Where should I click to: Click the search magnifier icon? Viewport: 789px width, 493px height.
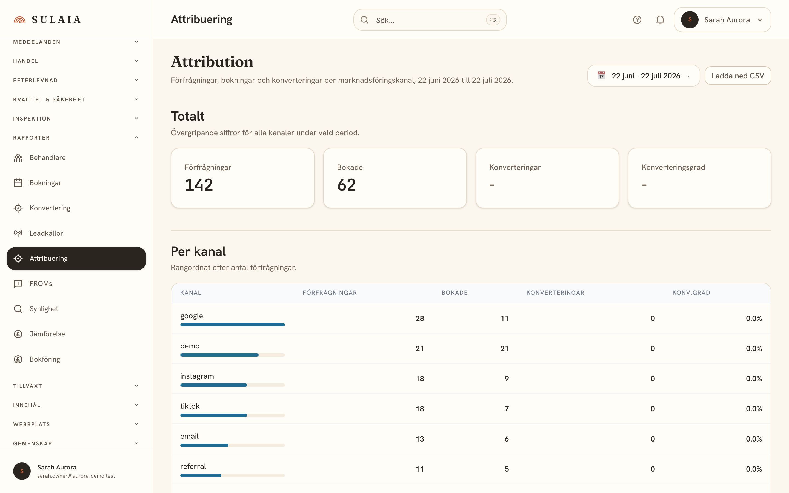coord(364,20)
